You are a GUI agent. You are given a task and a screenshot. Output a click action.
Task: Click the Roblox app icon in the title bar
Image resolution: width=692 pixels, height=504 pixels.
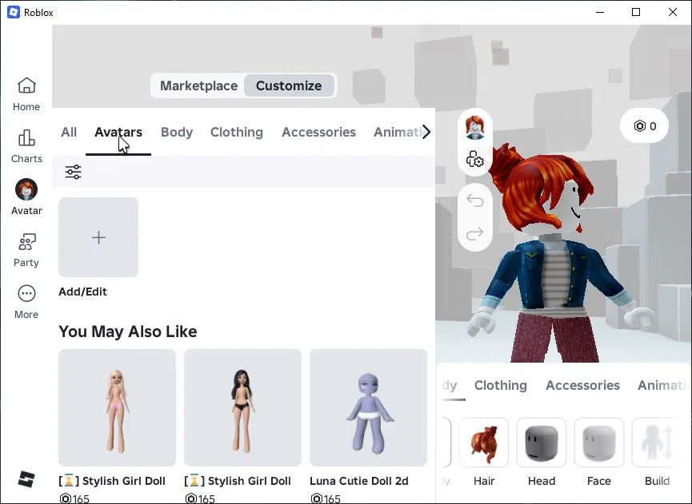coord(14,12)
